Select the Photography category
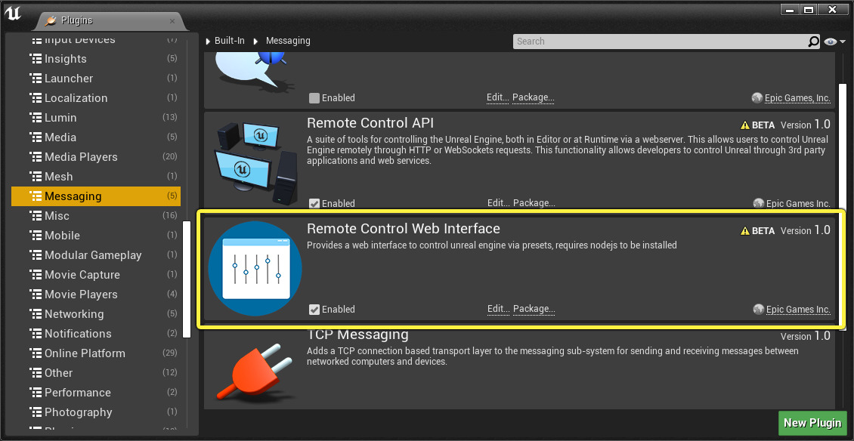854x441 pixels. point(96,412)
